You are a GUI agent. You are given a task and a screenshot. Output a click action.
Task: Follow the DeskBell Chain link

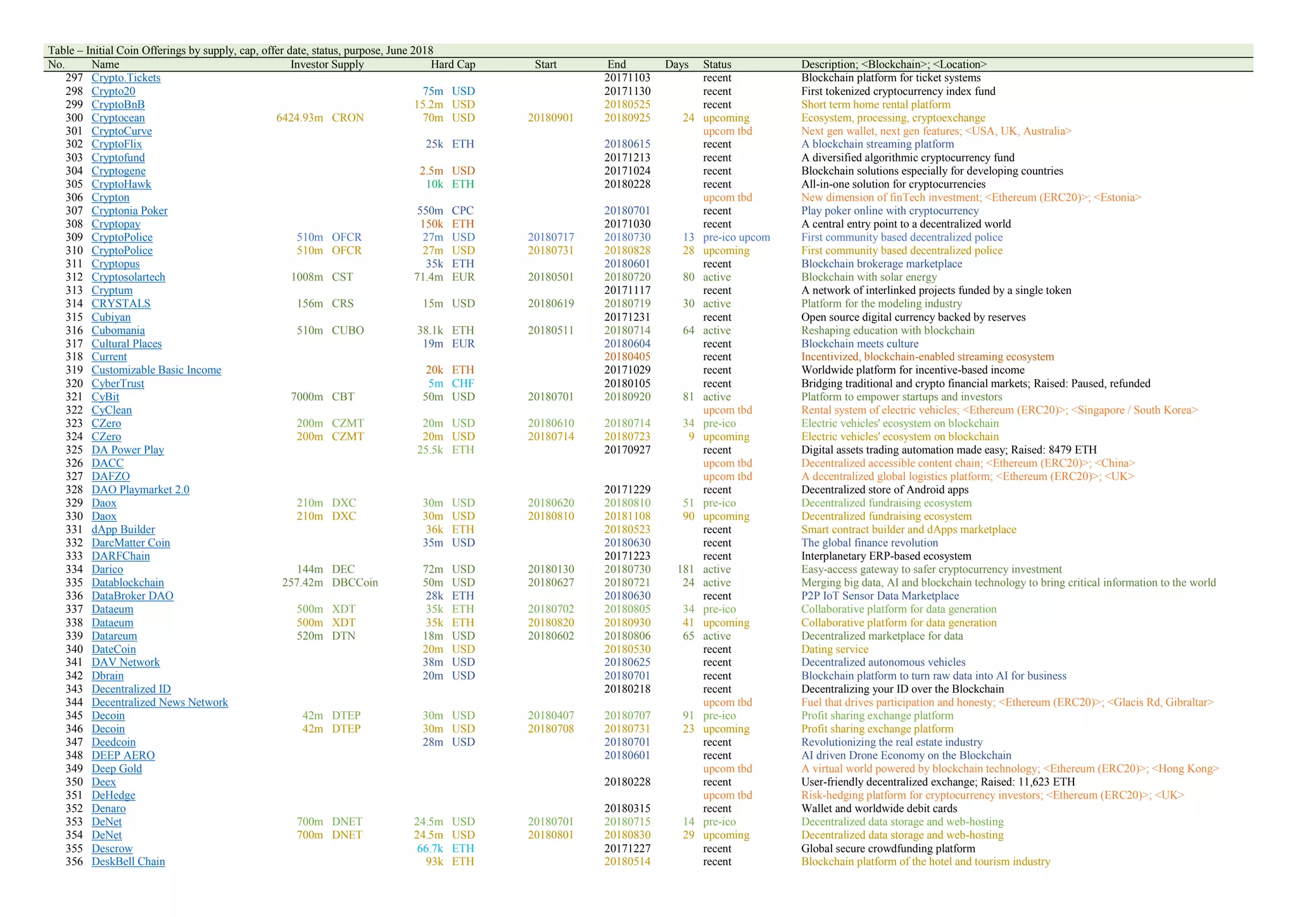coord(128,861)
